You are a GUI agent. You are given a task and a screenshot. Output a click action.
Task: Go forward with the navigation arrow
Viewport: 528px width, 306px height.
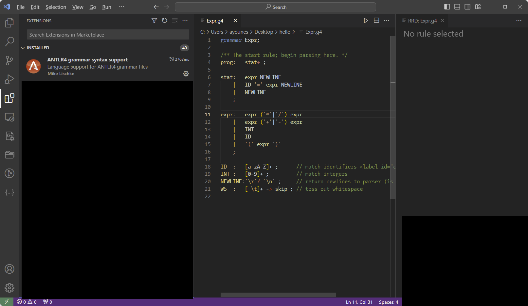pyautogui.click(x=167, y=7)
